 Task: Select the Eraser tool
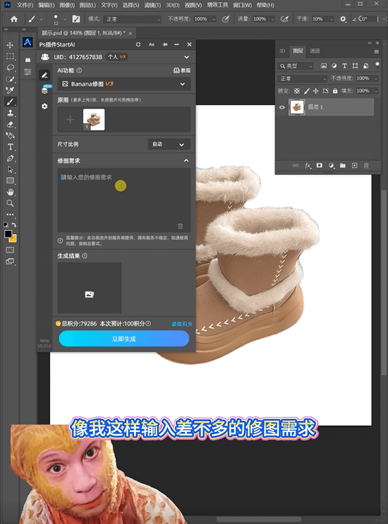coord(10,124)
